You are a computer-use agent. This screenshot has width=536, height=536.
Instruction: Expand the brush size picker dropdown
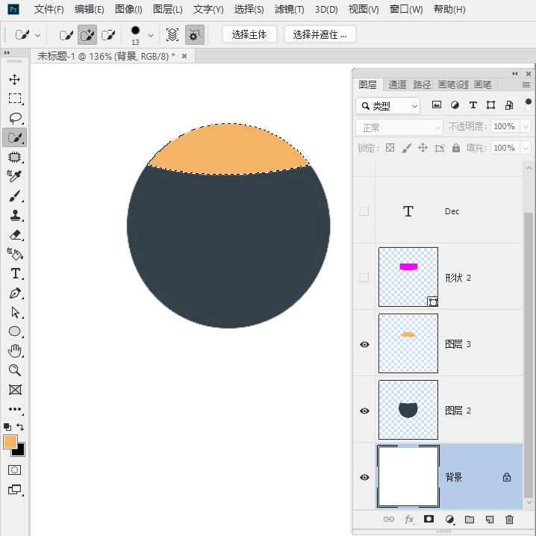click(x=151, y=35)
